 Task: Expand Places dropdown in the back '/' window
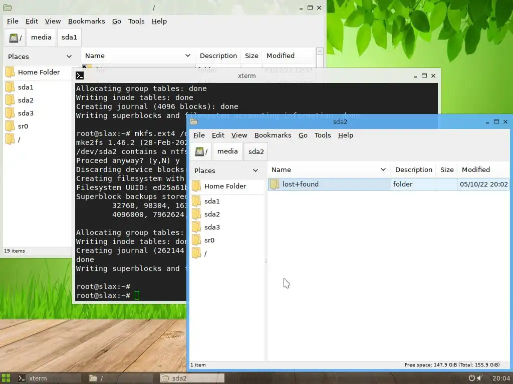[69, 56]
